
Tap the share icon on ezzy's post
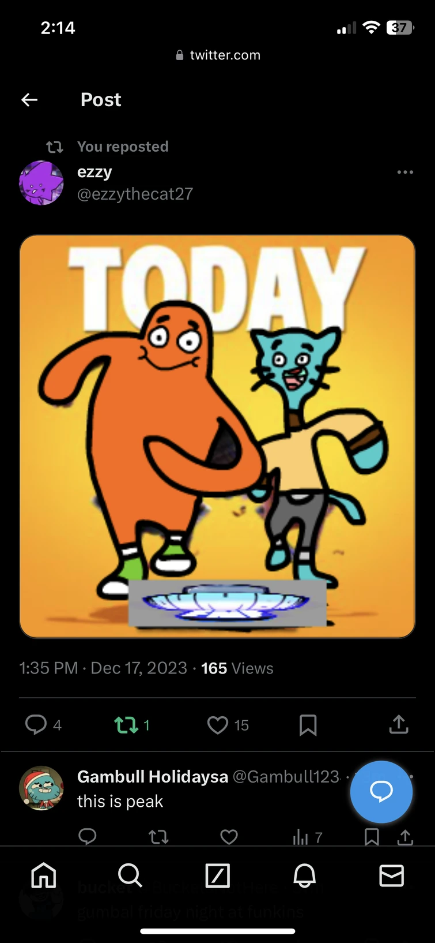[x=399, y=724]
